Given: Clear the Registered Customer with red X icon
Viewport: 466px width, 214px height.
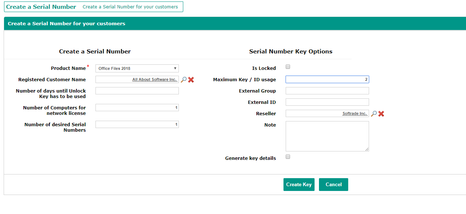Looking at the screenshot, I should click(x=191, y=79).
